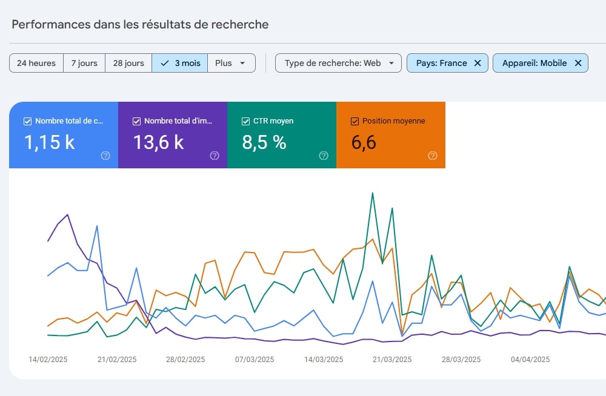
Task: Click the 28/02/2025 axis date label
Action: click(x=185, y=360)
